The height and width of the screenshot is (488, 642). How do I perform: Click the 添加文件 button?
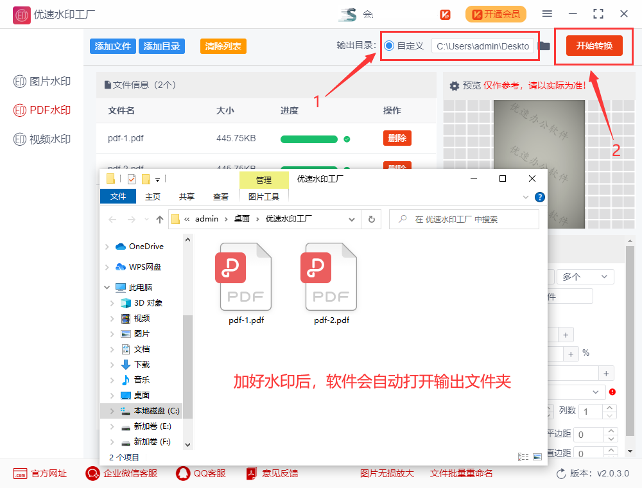click(x=112, y=46)
